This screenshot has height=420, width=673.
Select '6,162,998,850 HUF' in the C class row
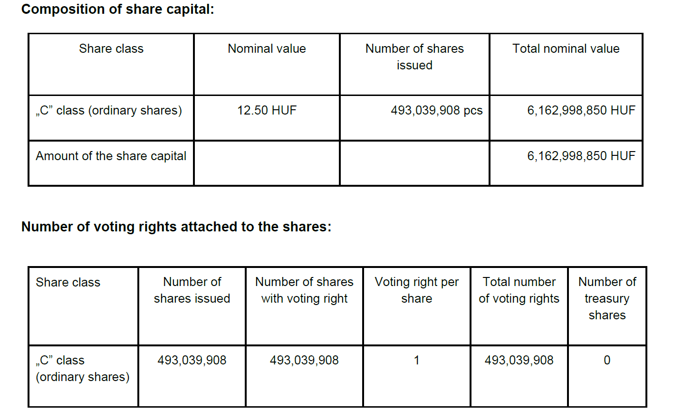[x=581, y=111]
